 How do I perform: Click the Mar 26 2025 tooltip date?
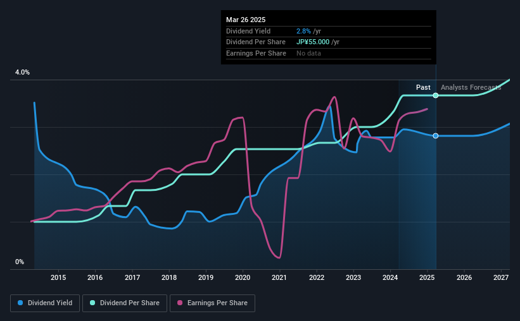(x=246, y=20)
